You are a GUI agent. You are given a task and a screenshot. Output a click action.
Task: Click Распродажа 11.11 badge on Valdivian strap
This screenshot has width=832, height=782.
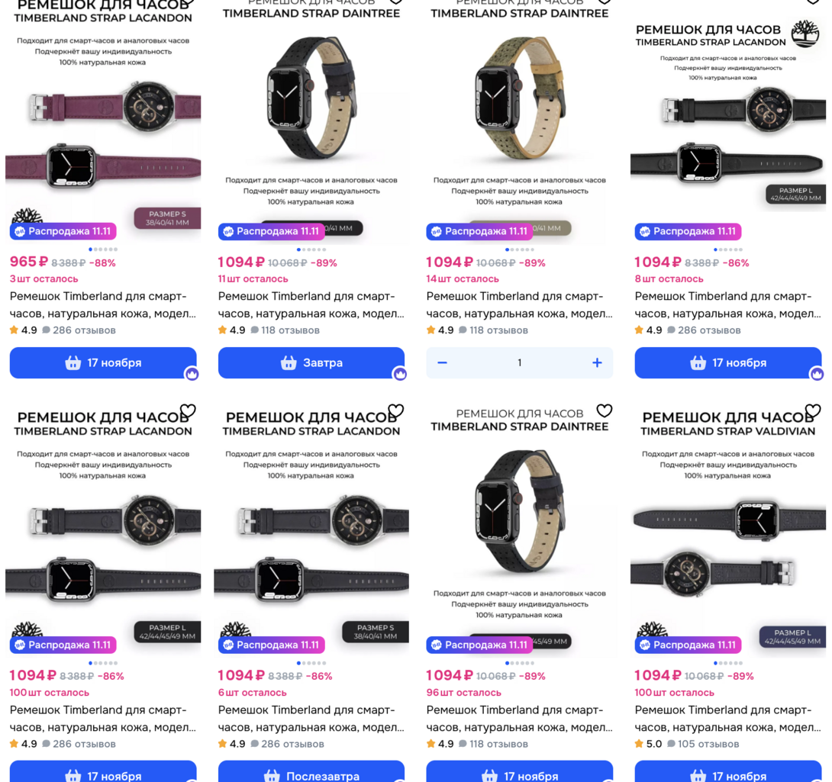coord(688,645)
